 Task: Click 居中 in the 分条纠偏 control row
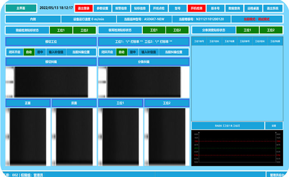(x=133, y=52)
